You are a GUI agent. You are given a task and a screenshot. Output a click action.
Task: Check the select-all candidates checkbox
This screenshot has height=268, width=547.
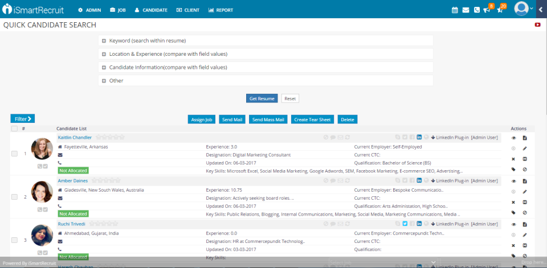click(x=14, y=129)
